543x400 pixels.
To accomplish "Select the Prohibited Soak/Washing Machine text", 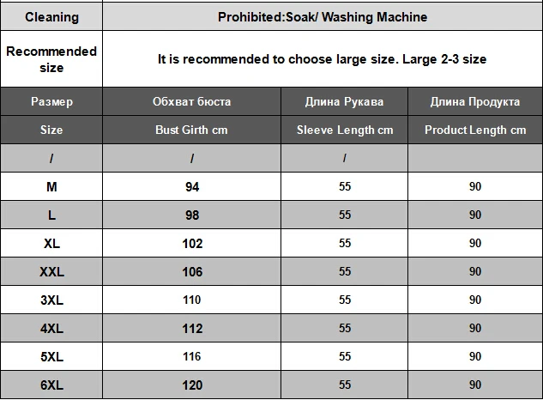I will pos(323,17).
